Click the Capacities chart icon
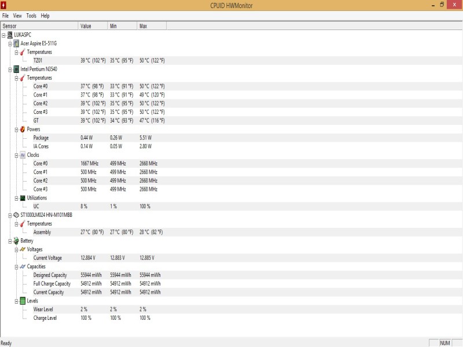The image size is (463, 347). tap(23, 267)
